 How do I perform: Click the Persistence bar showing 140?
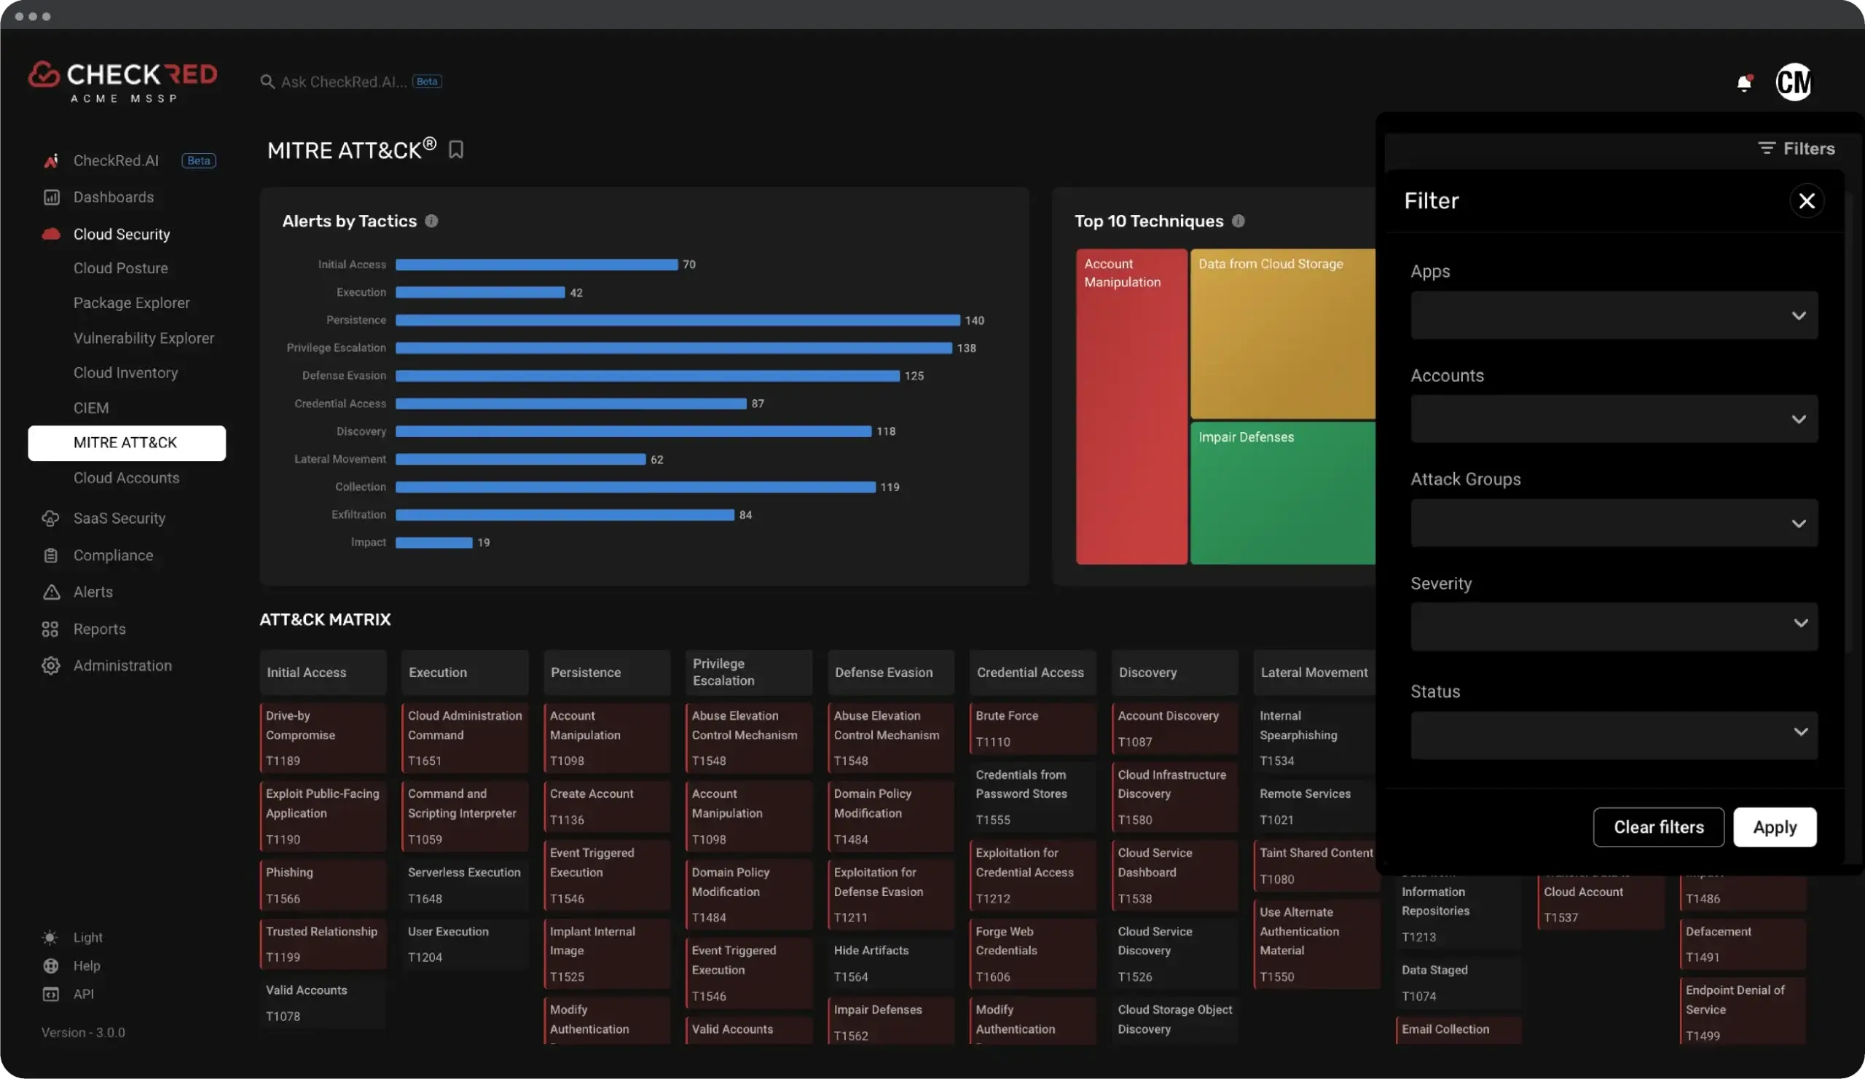[x=678, y=320]
